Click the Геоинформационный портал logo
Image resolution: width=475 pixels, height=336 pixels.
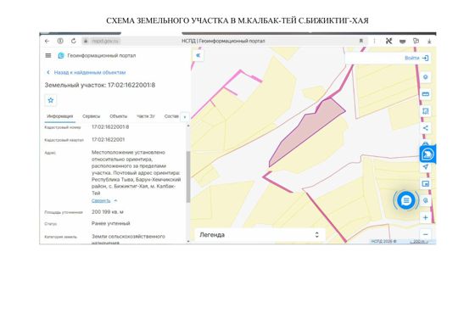click(61, 55)
